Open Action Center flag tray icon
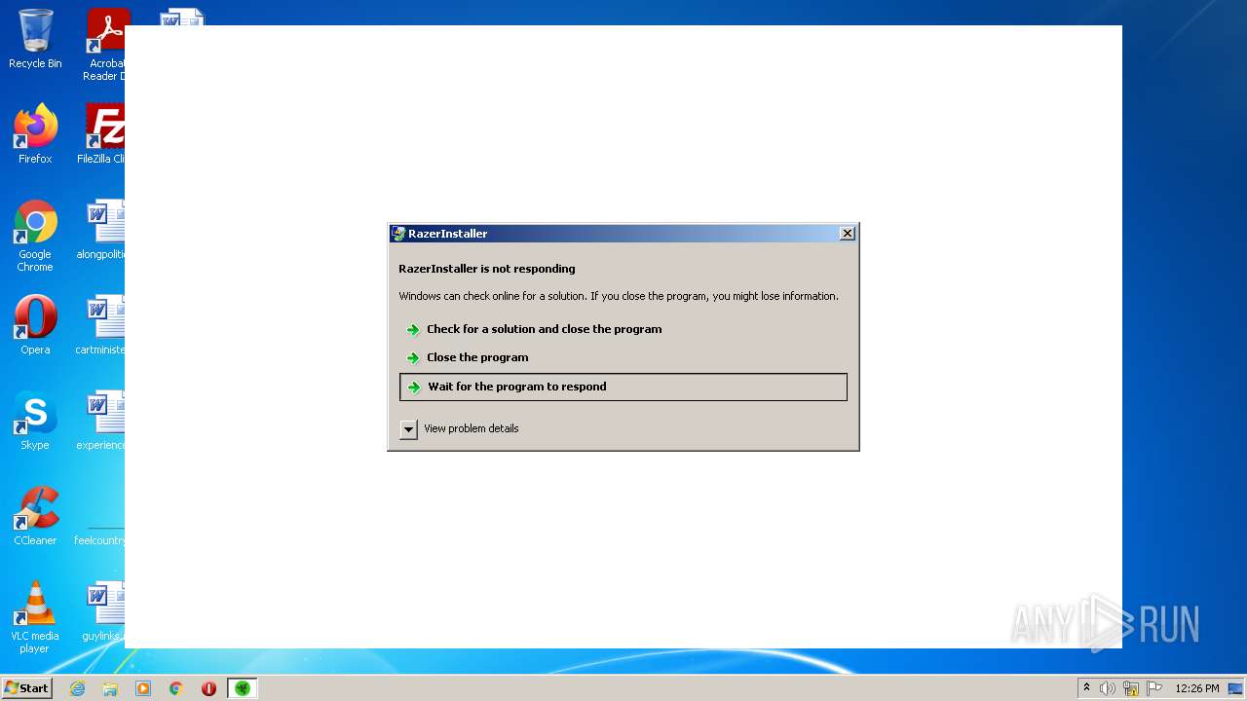Screen dimensions: 1247x701 click(1154, 688)
